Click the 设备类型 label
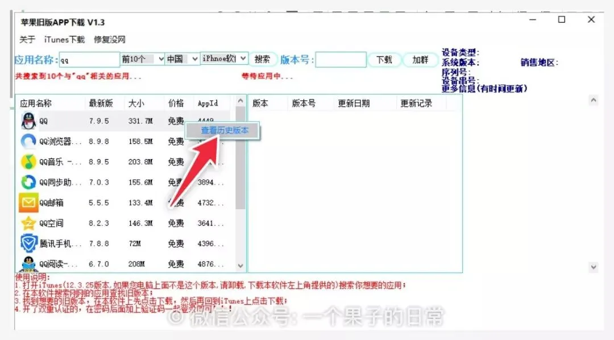 coord(460,52)
